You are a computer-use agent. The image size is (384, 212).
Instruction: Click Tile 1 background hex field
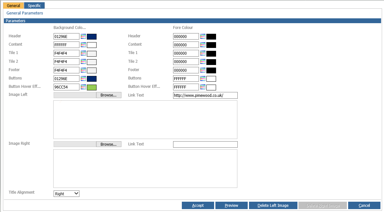[x=66, y=53]
